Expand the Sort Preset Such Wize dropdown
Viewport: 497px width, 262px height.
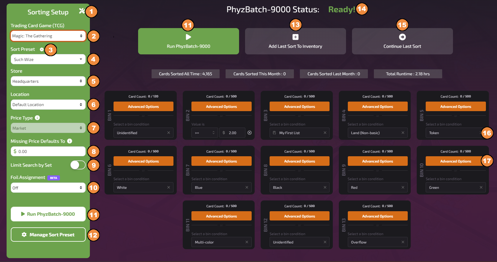point(48,59)
